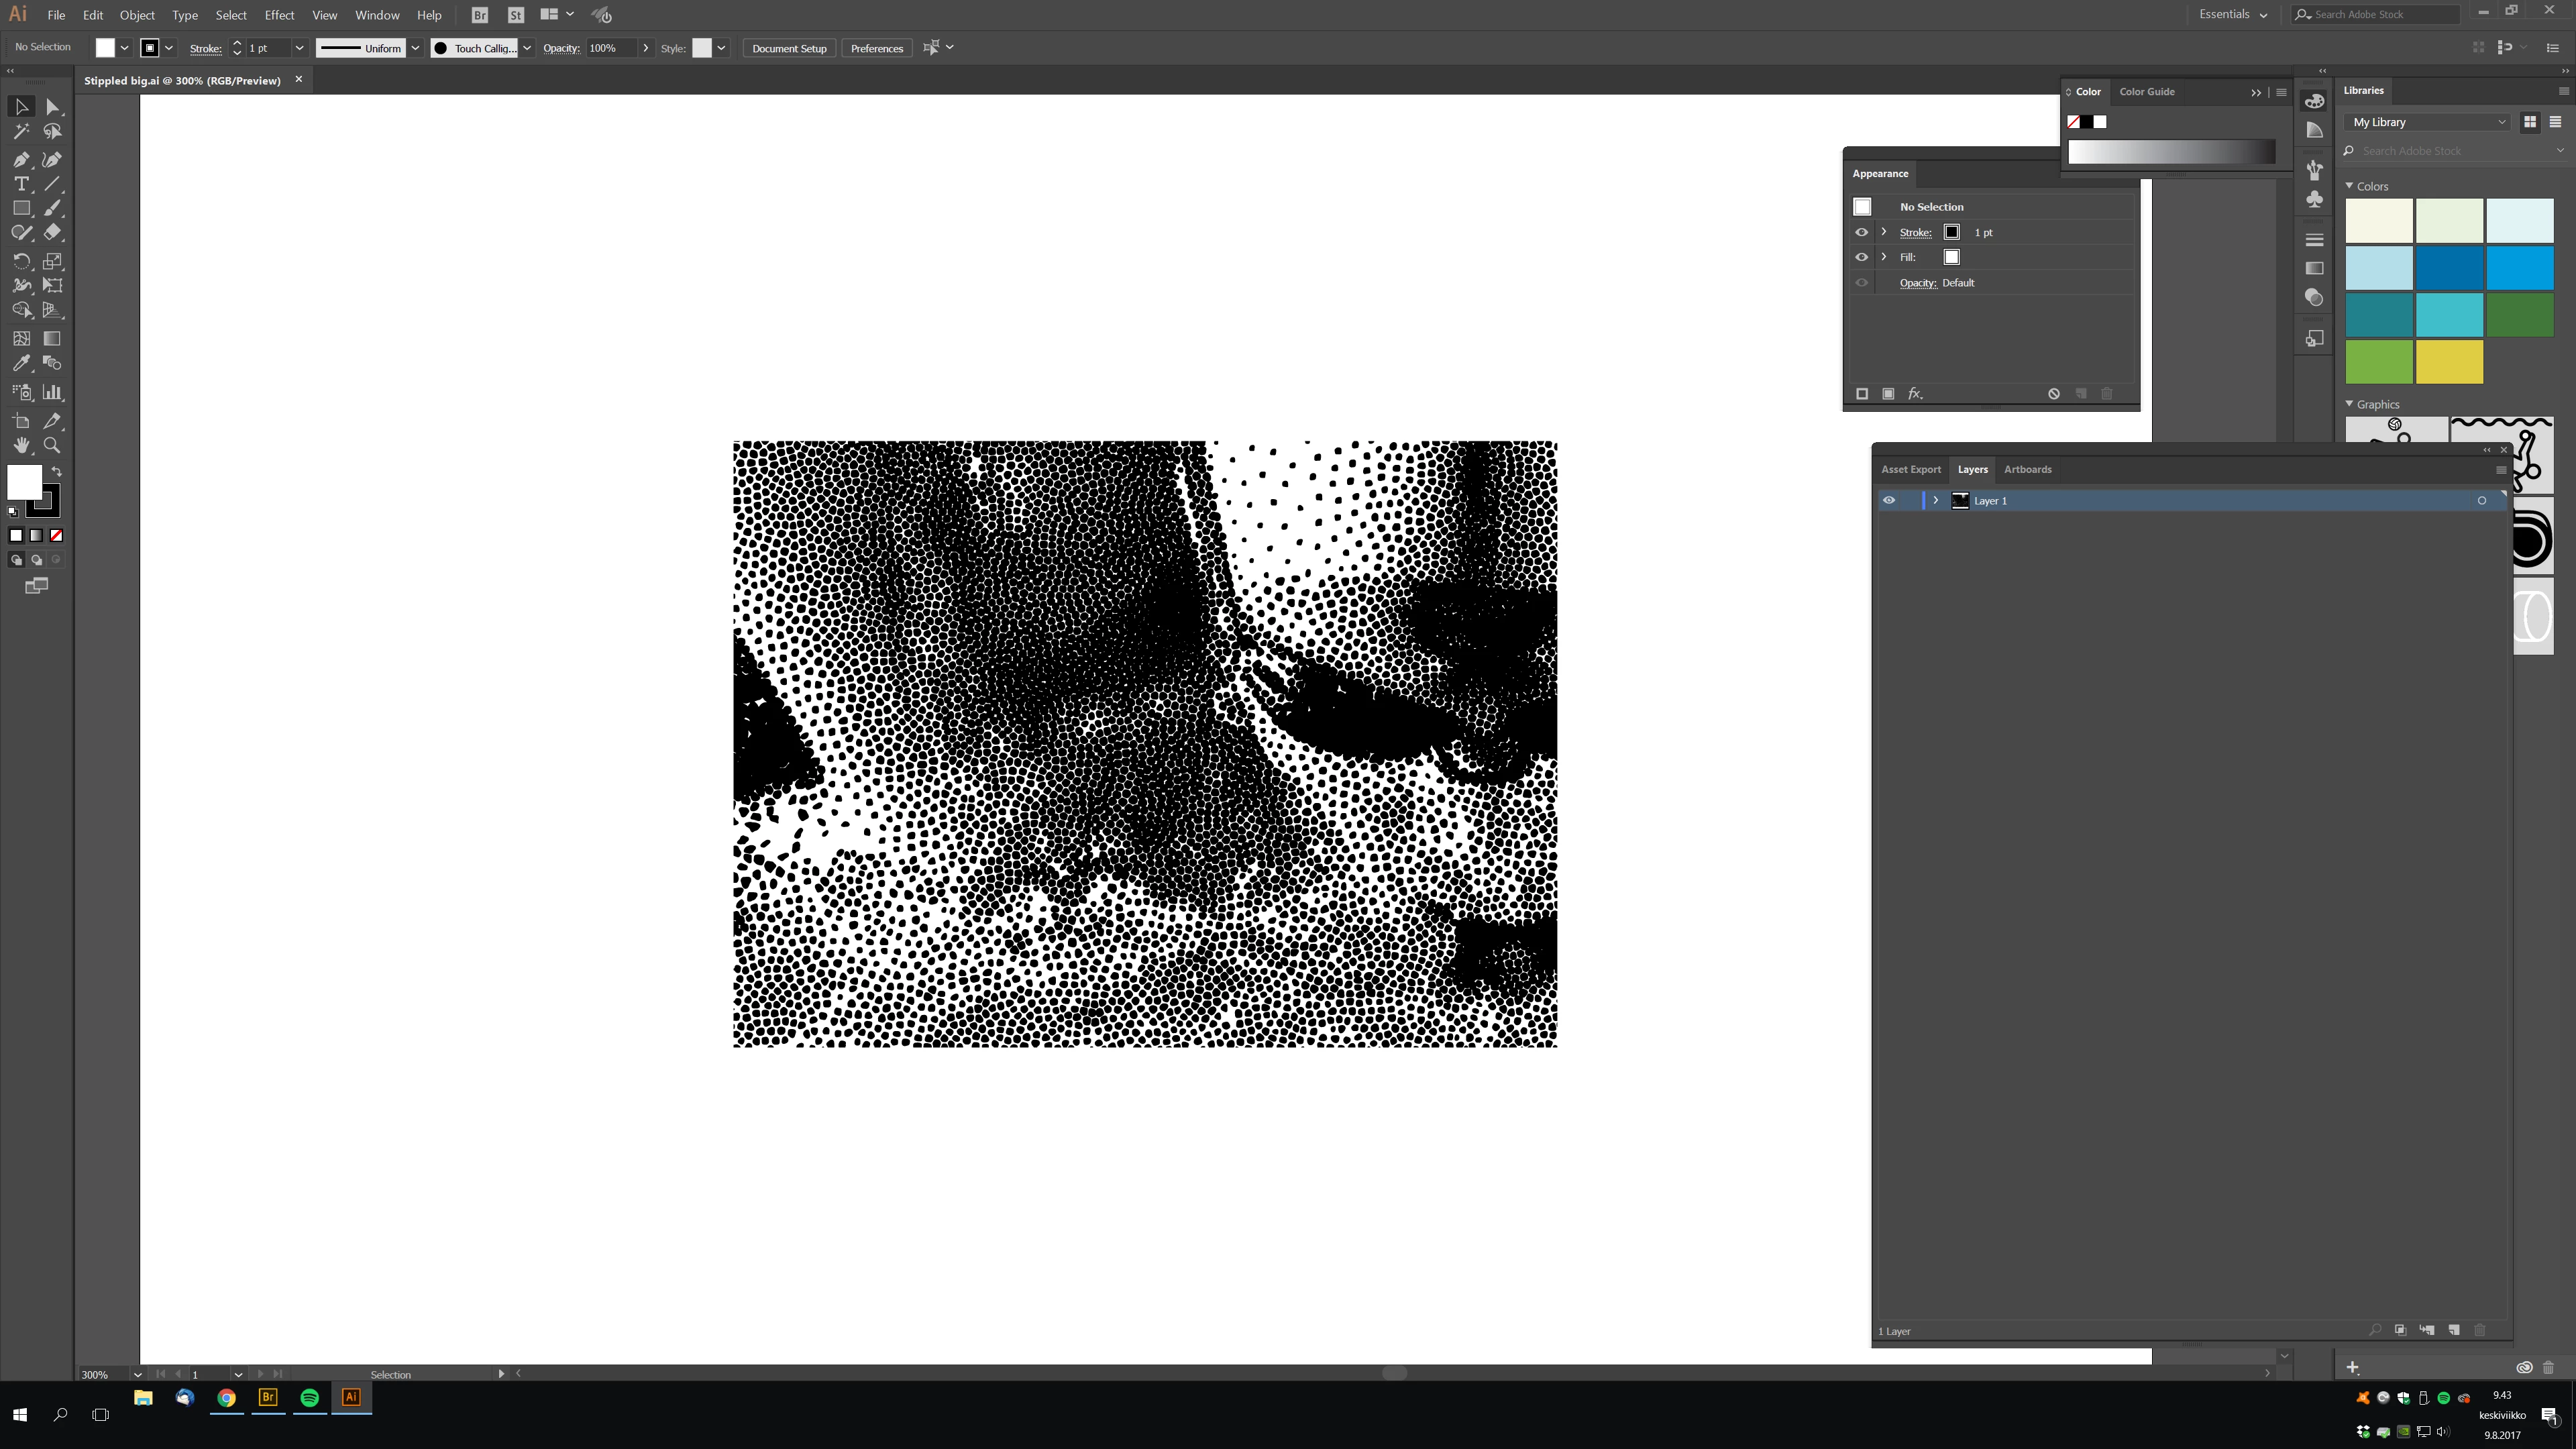This screenshot has width=2576, height=1449.
Task: Expand Layer 1 contents
Action: (x=1936, y=501)
